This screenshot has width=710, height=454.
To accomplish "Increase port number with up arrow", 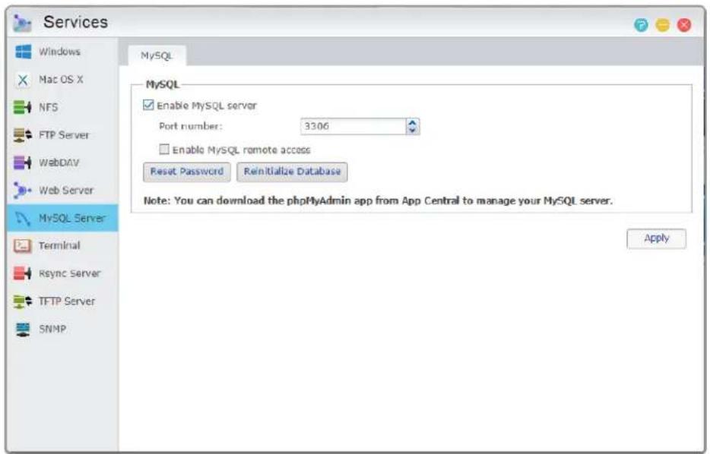I will 412,122.
